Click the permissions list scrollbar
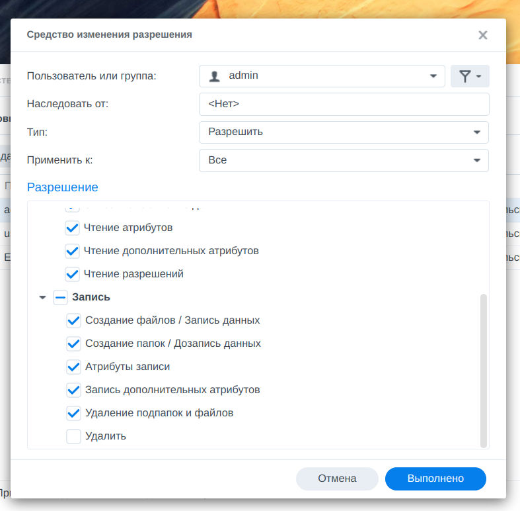 [x=484, y=371]
